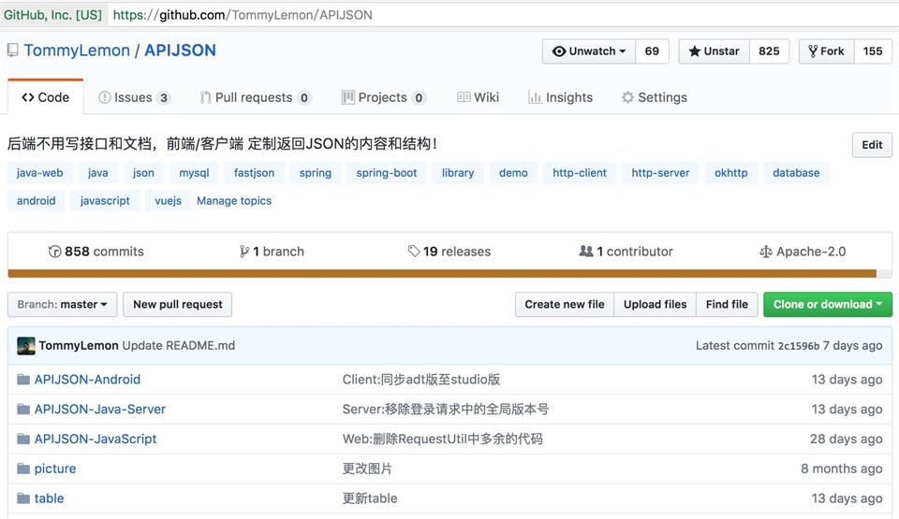Click the branch icon next to 1 branch
Viewport: 899px width, 519px height.
point(244,252)
